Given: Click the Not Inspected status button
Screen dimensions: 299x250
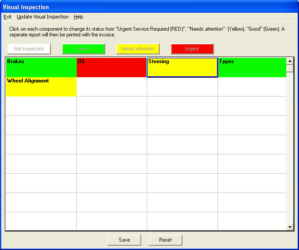Looking at the screenshot, I should pyautogui.click(x=28, y=49).
